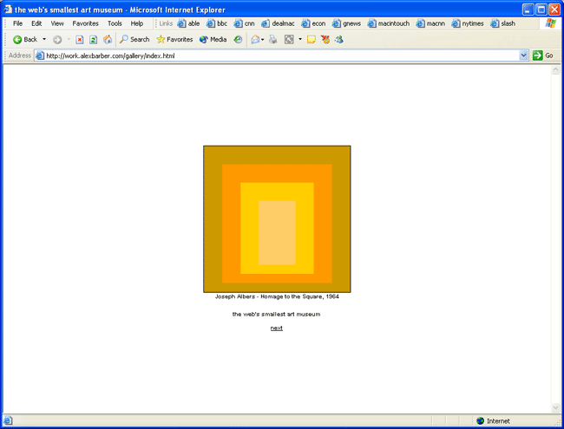Image resolution: width=564 pixels, height=429 pixels.
Task: Click the orange square band of the painting
Action: tap(277, 173)
